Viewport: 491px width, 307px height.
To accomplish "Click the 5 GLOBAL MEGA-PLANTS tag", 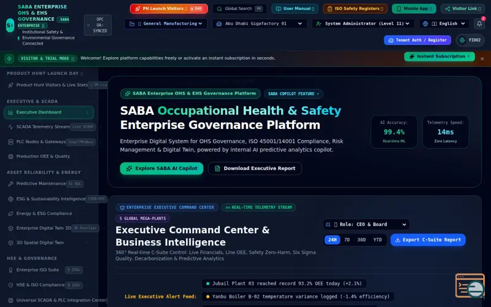I will 143,219.
